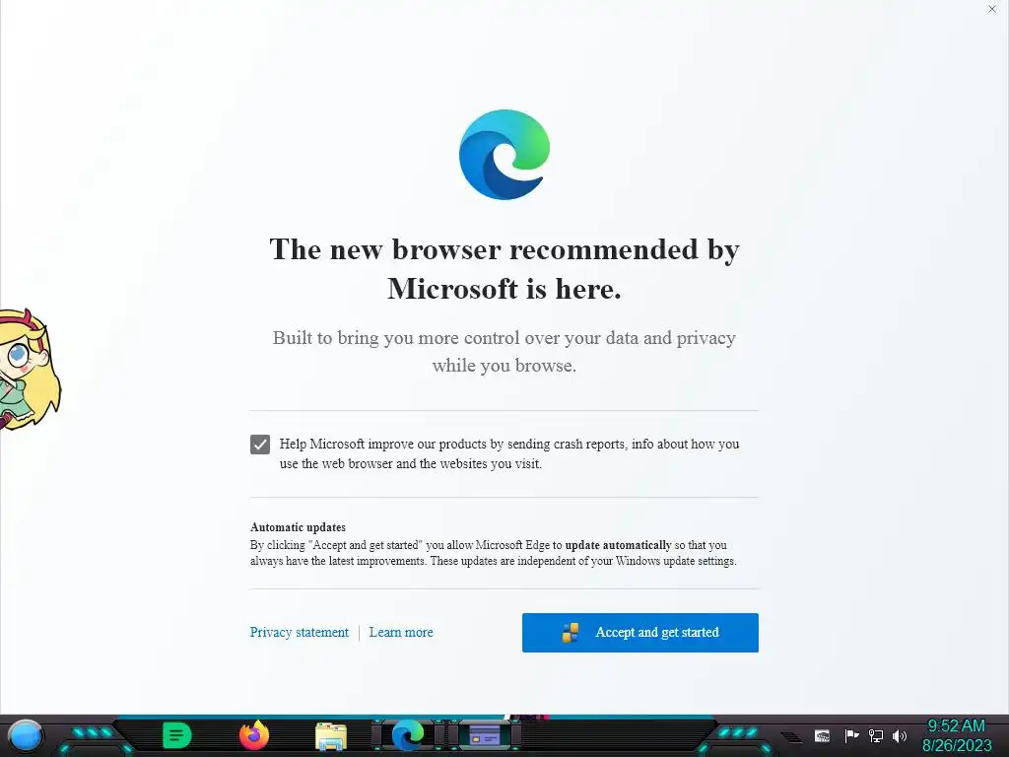Viewport: 1009px width, 757px height.
Task: Click Accept and get started button
Action: [x=640, y=632]
